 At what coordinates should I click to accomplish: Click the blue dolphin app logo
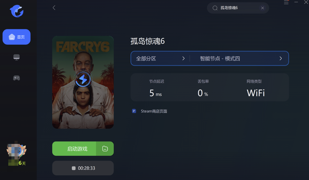pos(17,11)
